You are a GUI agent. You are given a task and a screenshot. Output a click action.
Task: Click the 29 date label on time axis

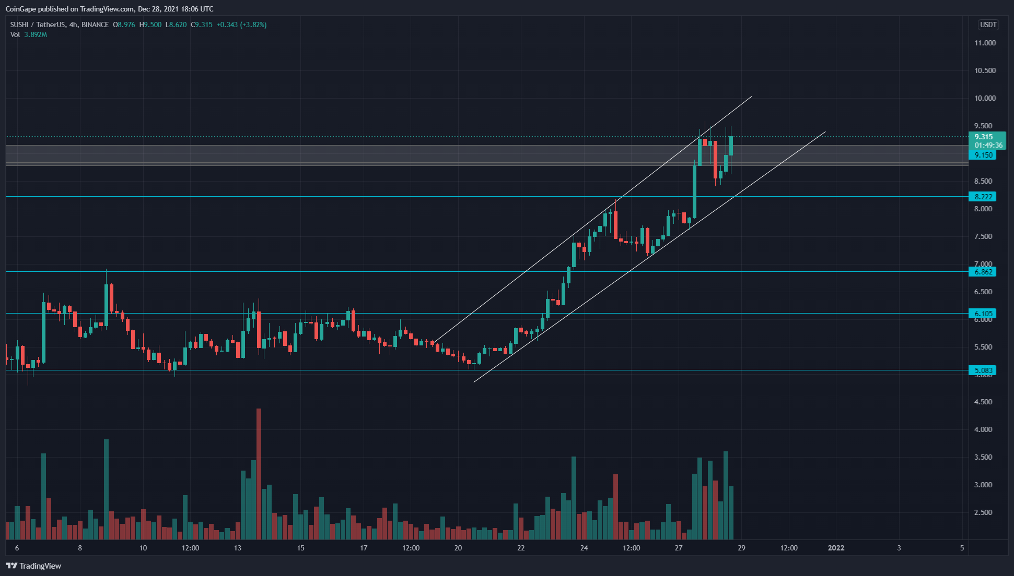(741, 548)
